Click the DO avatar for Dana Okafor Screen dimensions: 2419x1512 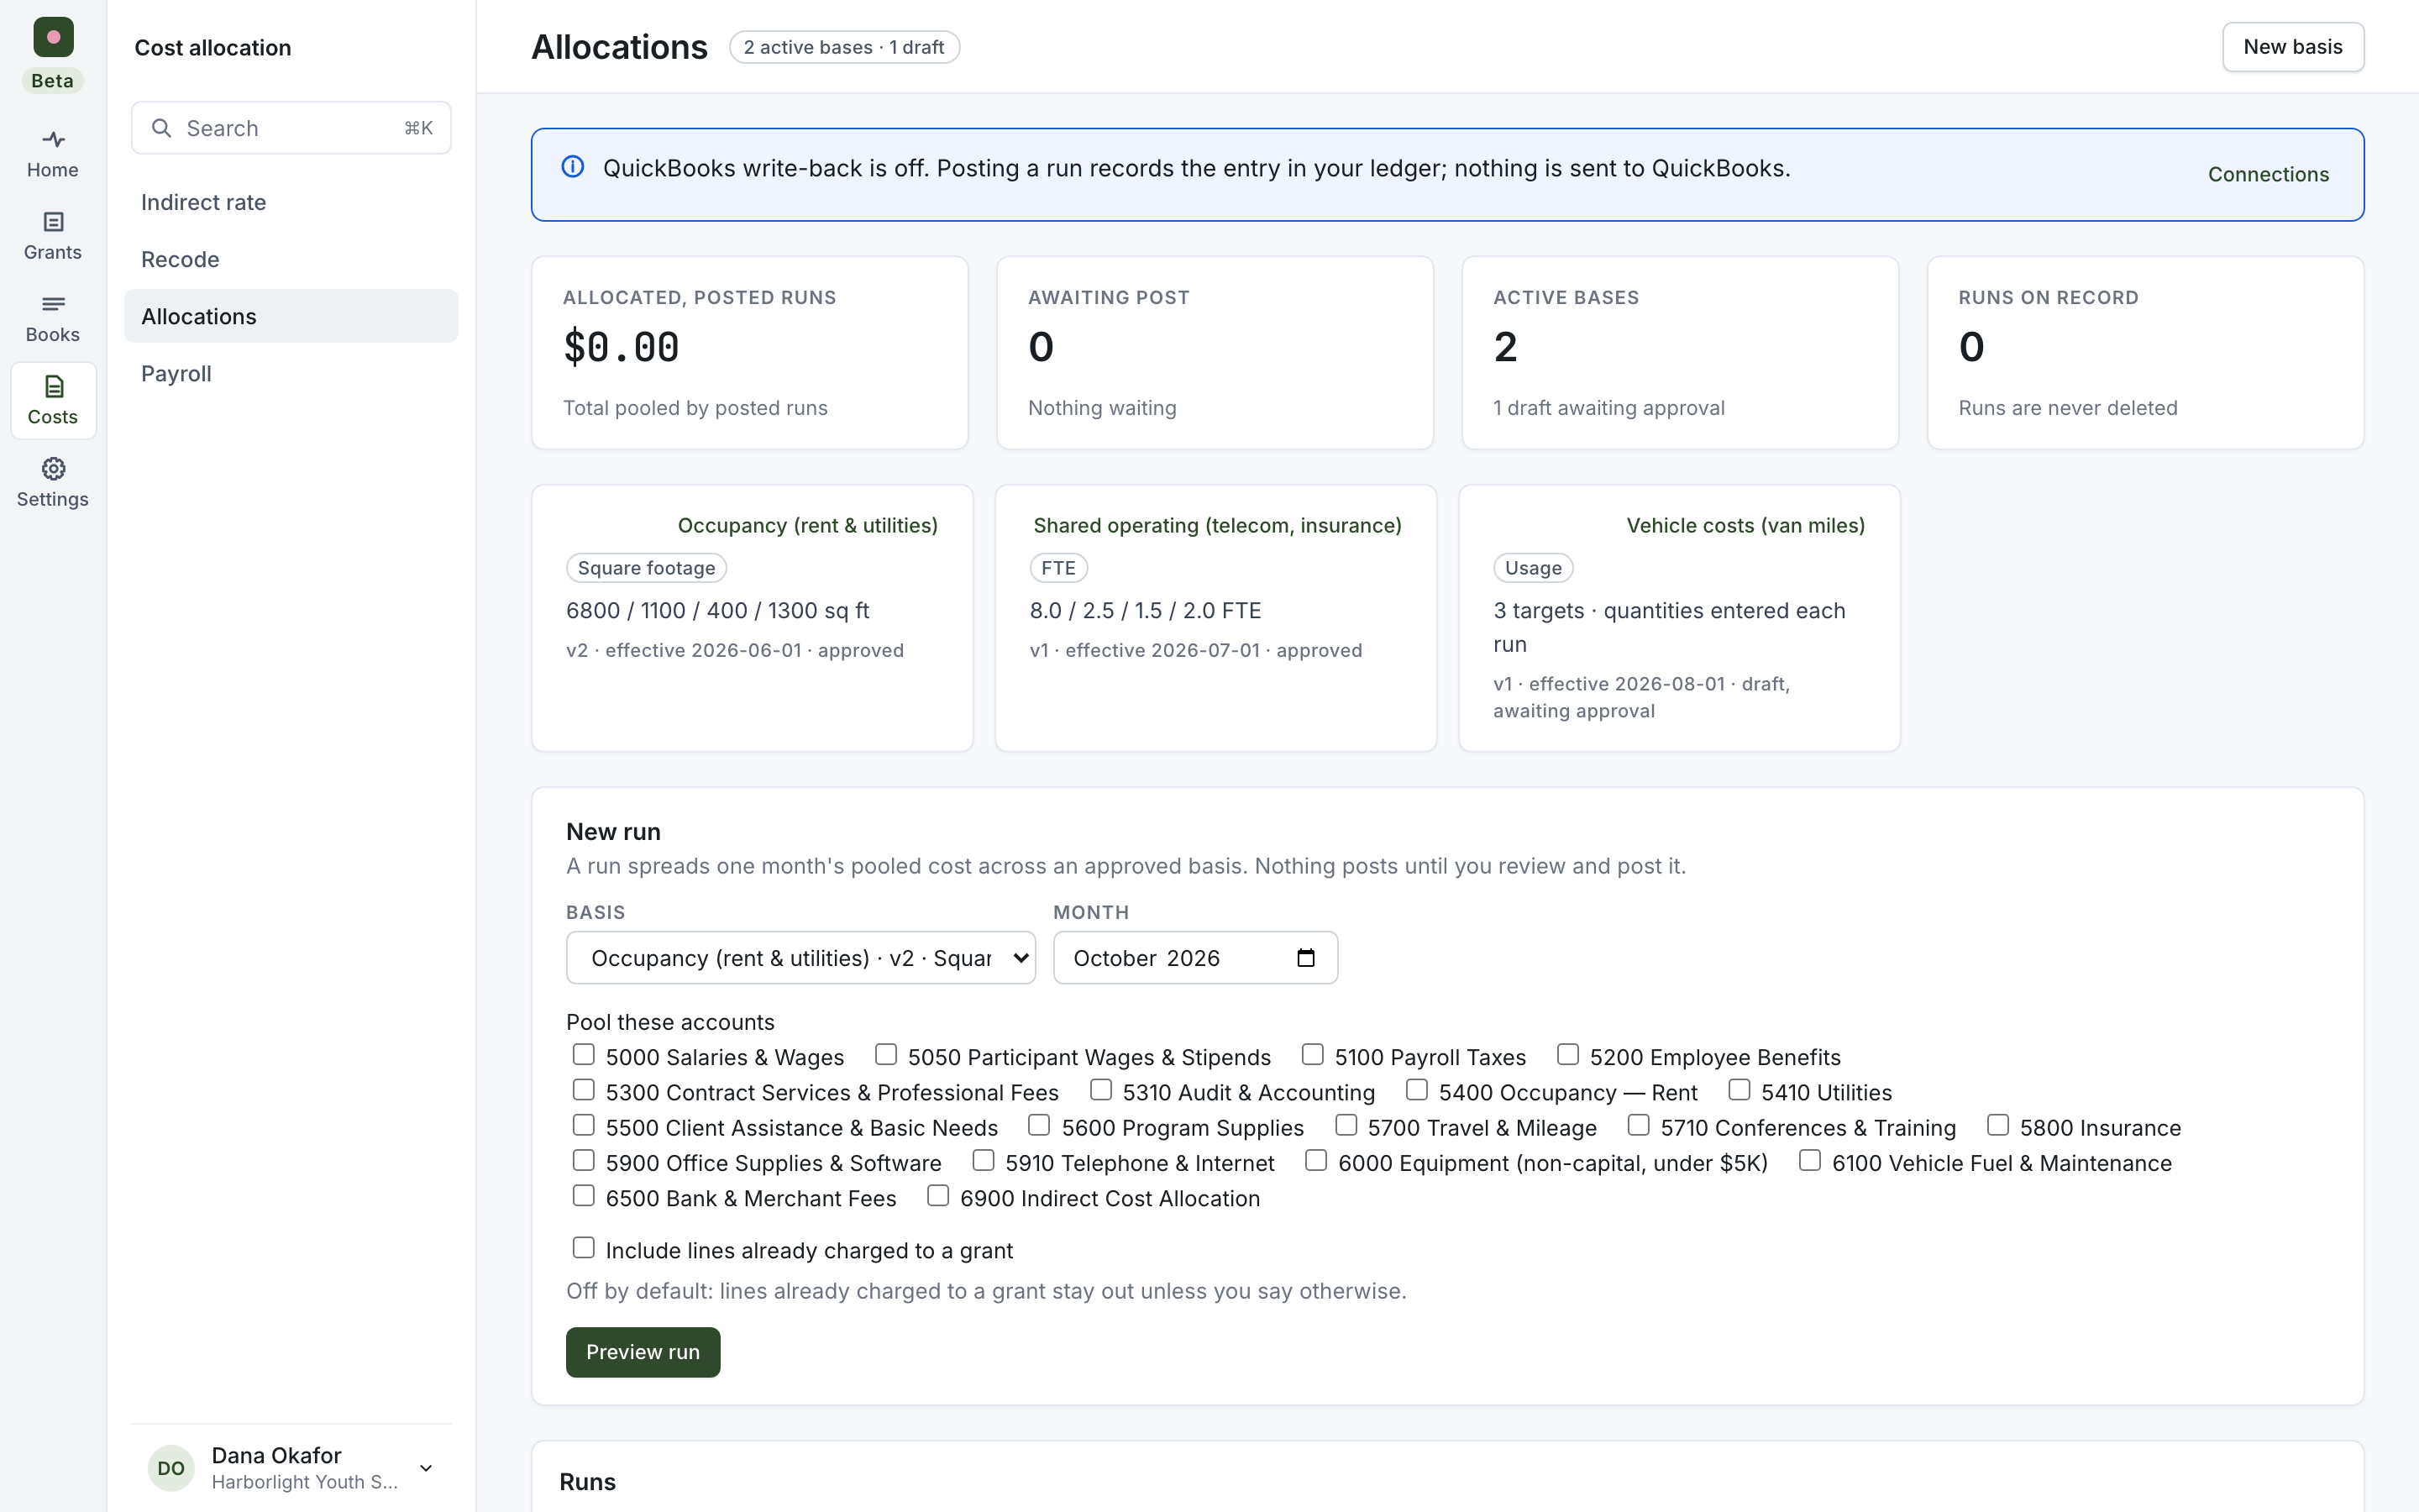coord(171,1468)
